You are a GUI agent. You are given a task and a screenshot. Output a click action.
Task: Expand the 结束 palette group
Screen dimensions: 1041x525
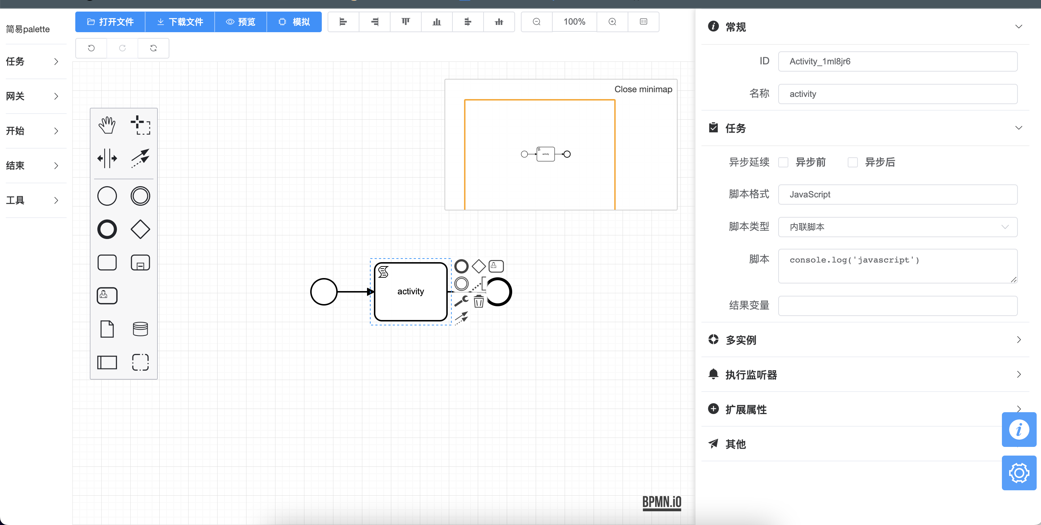click(x=36, y=166)
